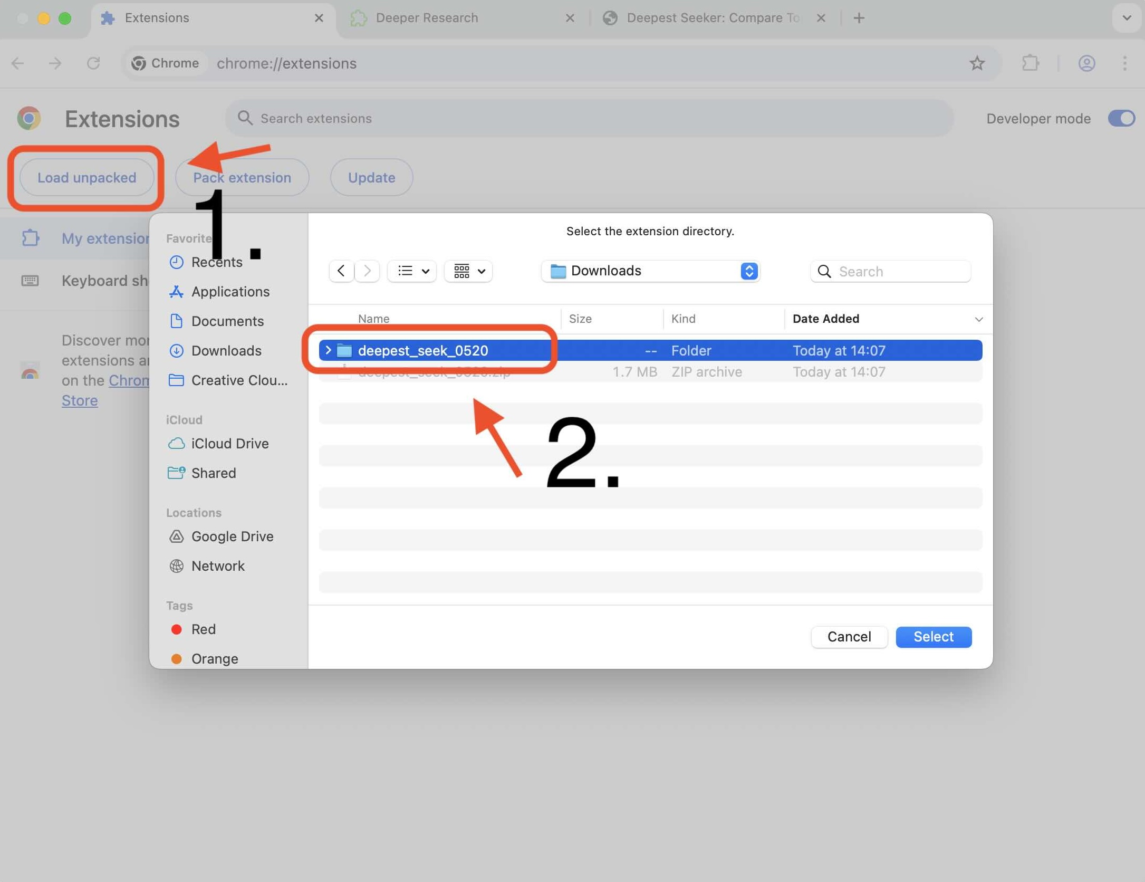Open a new browser tab
Screen dimensions: 1145x882
tap(859, 18)
